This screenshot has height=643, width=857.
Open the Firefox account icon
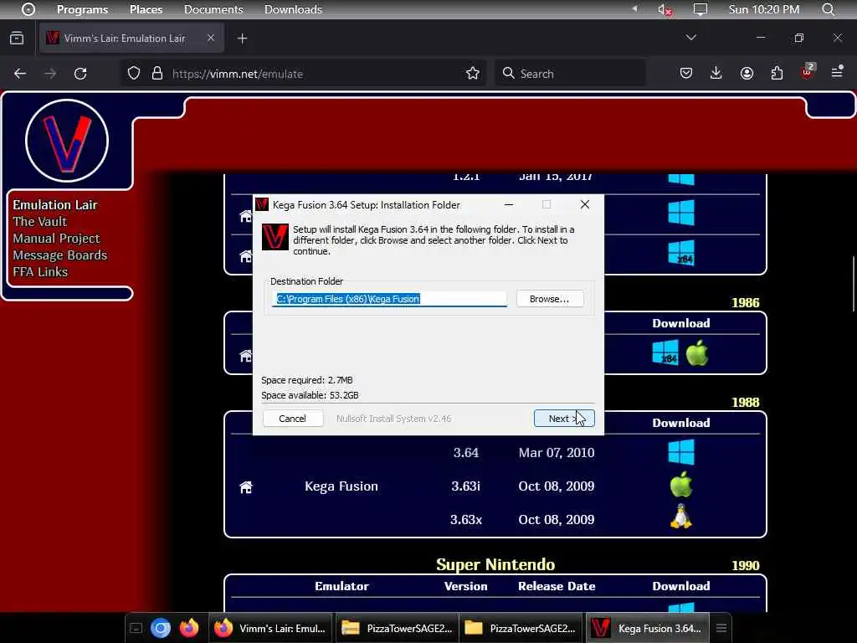(747, 74)
